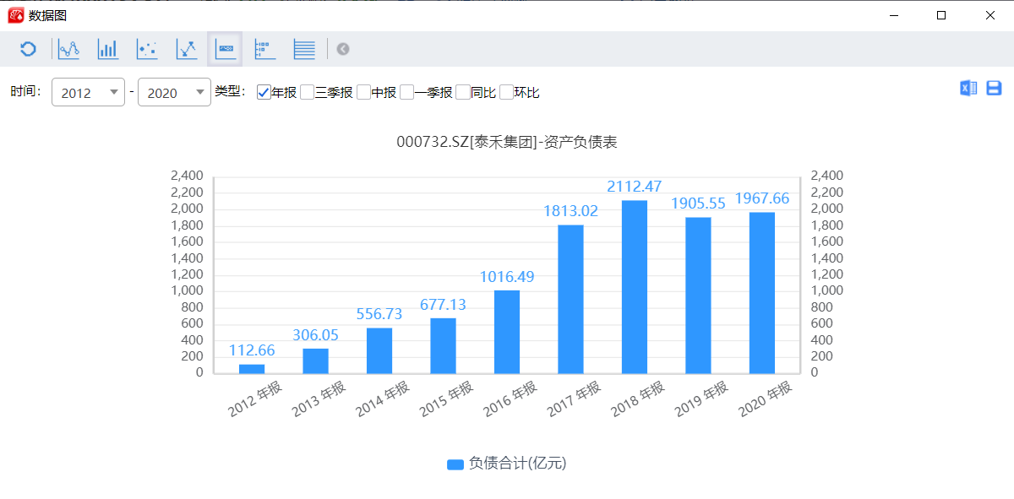This screenshot has width=1014, height=499.
Task: Click the chart title 000732.SZ[泰禾集团]-资产负债表
Action: (507, 142)
